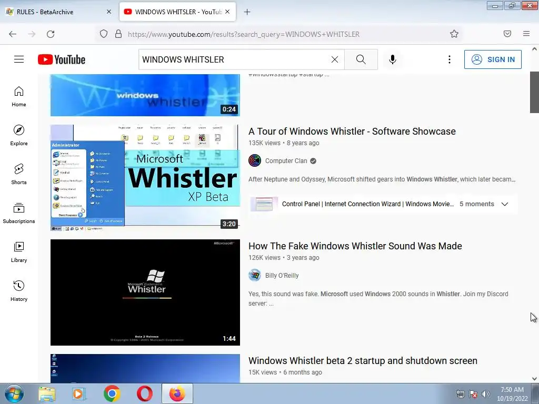Open a new tab with the plus button

pos(247,12)
